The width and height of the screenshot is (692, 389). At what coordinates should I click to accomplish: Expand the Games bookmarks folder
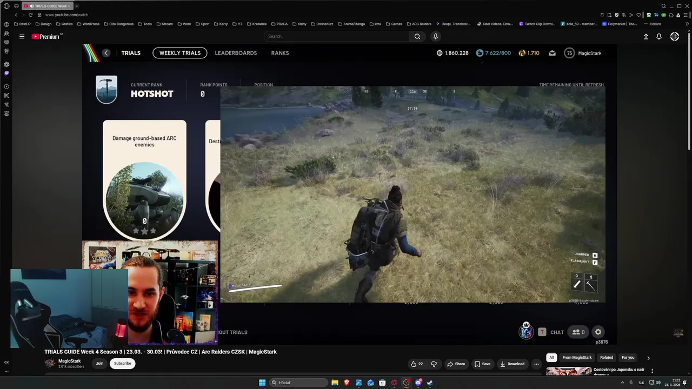click(394, 24)
